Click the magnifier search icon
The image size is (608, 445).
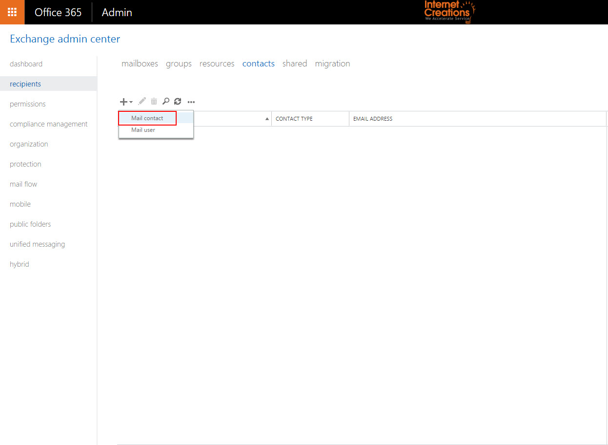pyautogui.click(x=166, y=102)
